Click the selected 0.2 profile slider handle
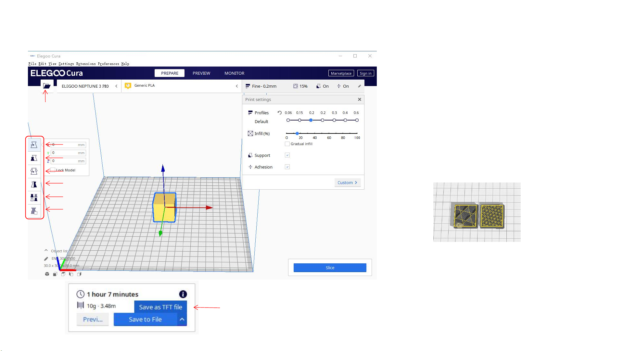Image resolution: width=624 pixels, height=351 pixels. tap(311, 120)
